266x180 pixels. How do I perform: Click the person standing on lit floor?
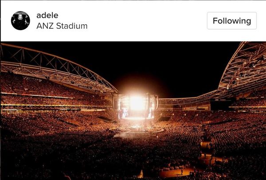pyautogui.click(x=182, y=172)
